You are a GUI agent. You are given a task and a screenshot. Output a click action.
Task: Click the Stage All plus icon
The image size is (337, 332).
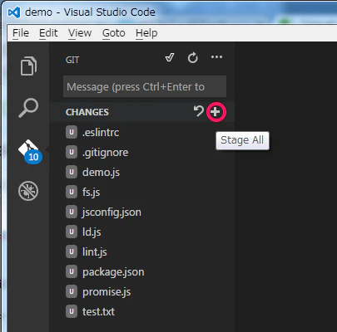pos(216,112)
